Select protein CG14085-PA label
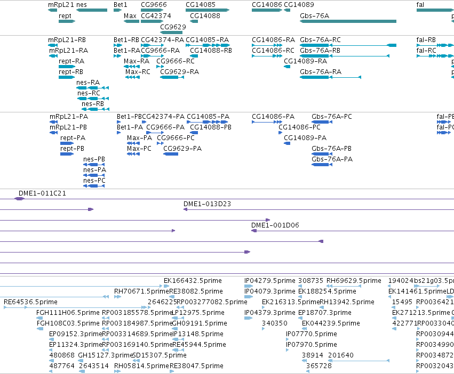Image resolution: width=454 pixels, height=374 pixels. 208,117
